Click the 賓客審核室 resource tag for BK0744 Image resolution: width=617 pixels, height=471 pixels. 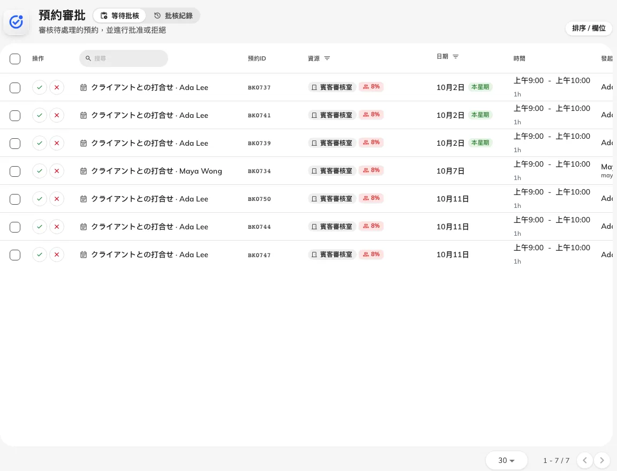point(332,227)
